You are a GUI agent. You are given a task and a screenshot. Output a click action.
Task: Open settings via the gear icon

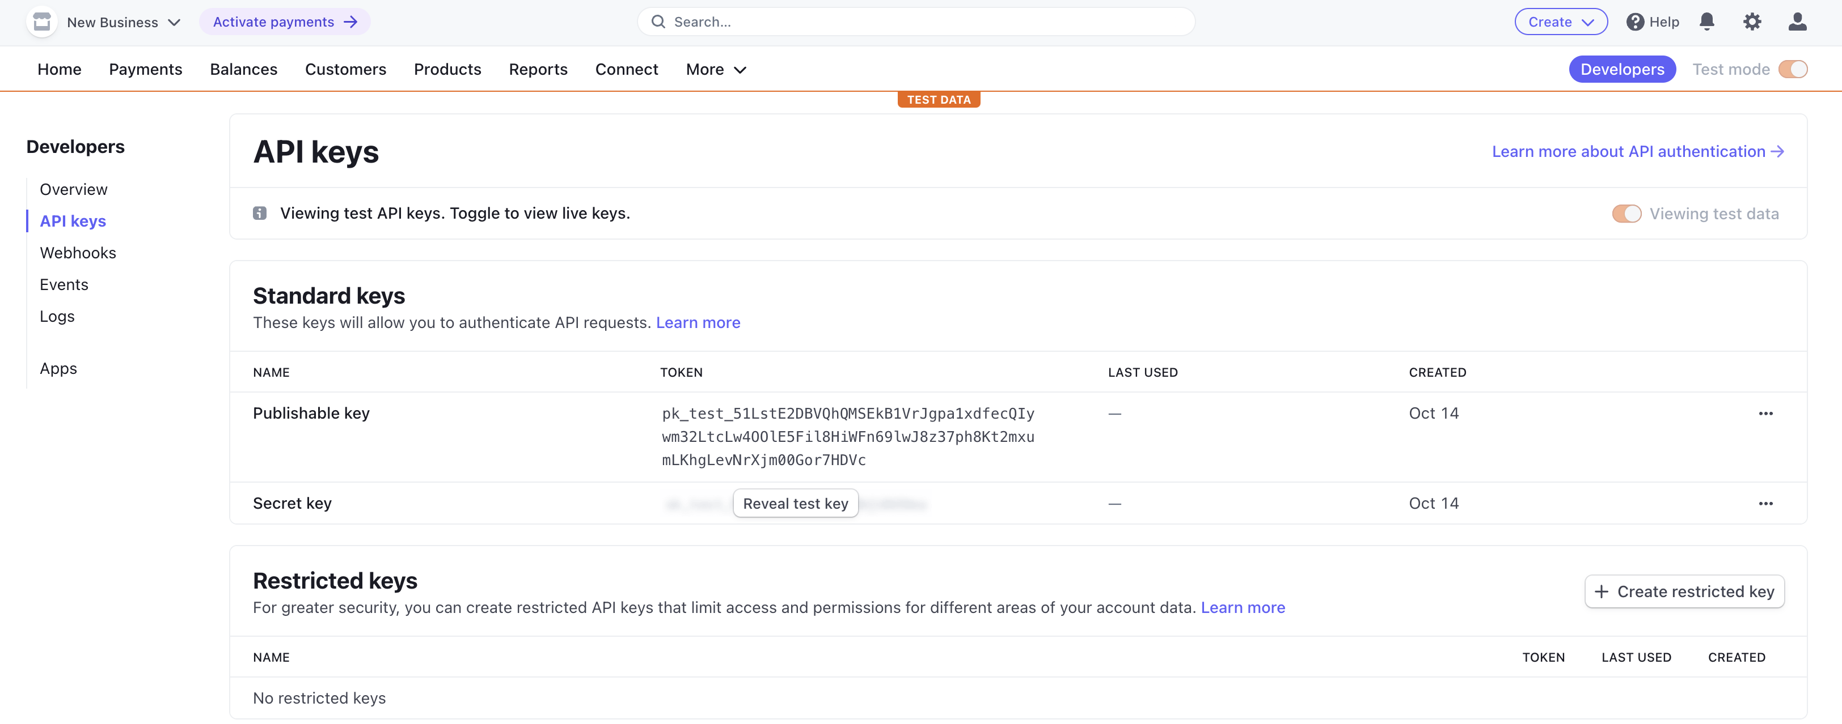(x=1752, y=22)
